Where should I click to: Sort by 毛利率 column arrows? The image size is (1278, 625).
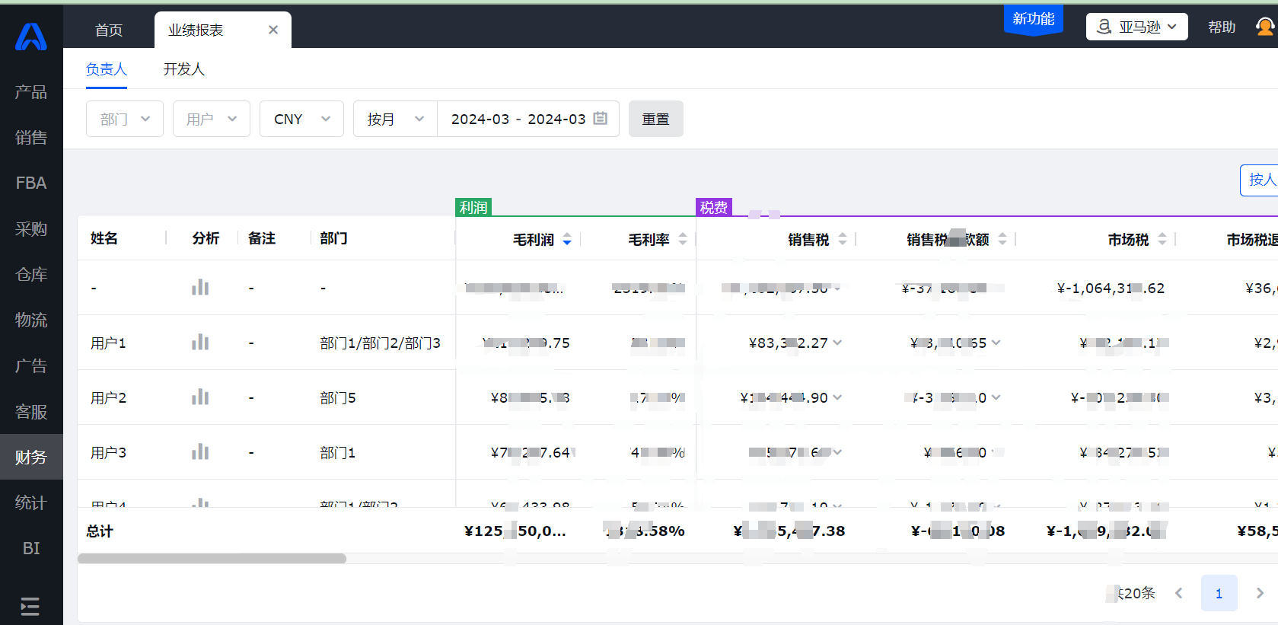click(x=683, y=239)
